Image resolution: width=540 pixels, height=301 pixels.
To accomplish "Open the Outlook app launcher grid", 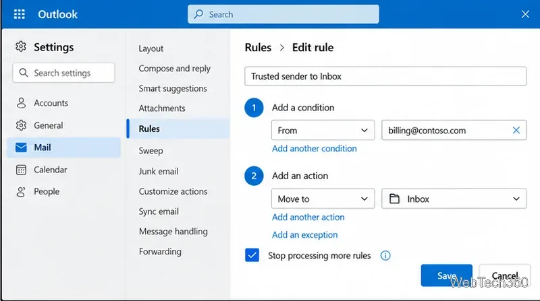I will (20, 14).
